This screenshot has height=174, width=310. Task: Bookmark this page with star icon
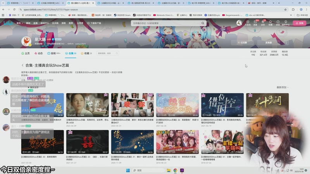pos(285,9)
